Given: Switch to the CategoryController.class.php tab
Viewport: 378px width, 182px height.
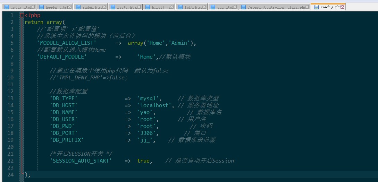Looking at the screenshot, I should click(x=276, y=7).
